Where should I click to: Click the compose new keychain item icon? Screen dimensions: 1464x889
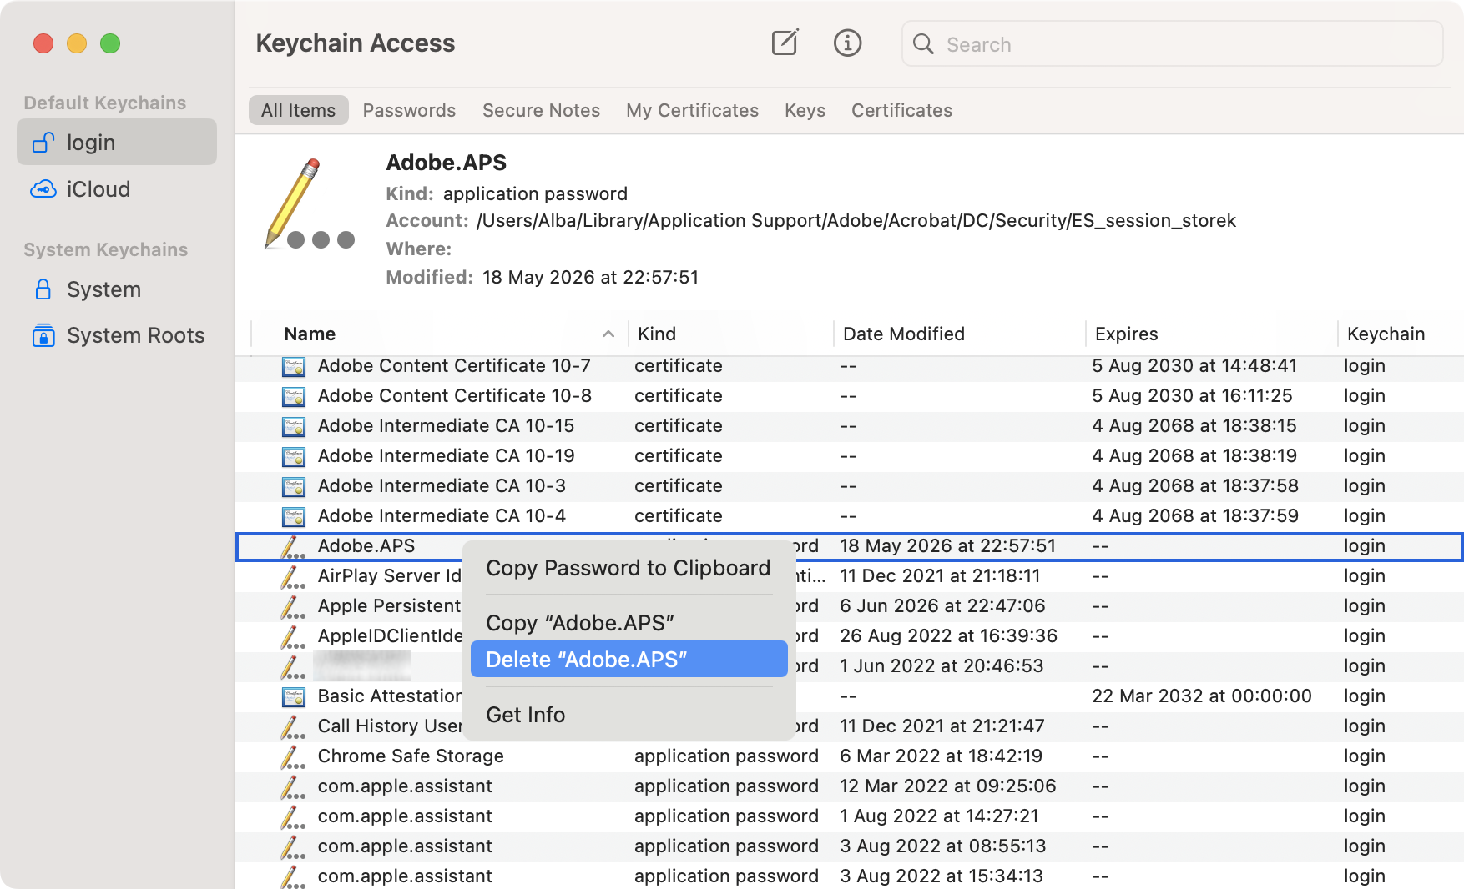coord(785,43)
